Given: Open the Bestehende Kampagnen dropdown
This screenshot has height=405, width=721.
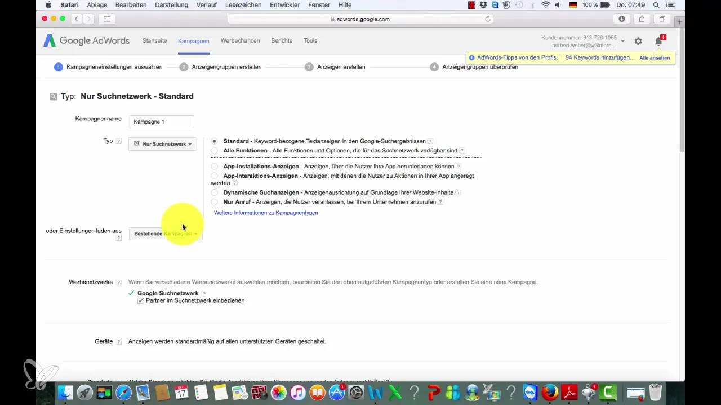Looking at the screenshot, I should 166,233.
